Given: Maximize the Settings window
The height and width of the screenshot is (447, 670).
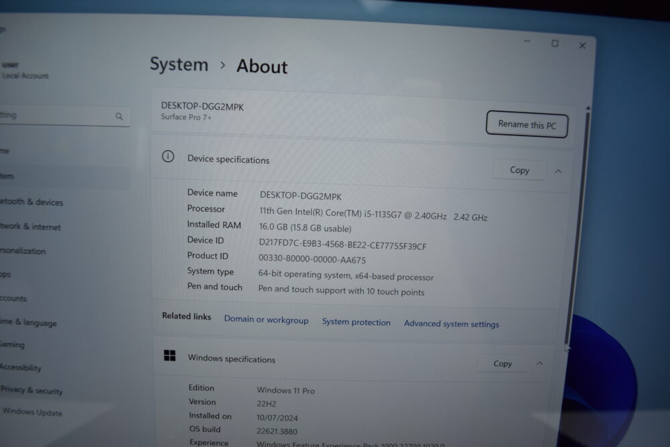Looking at the screenshot, I should [555, 43].
